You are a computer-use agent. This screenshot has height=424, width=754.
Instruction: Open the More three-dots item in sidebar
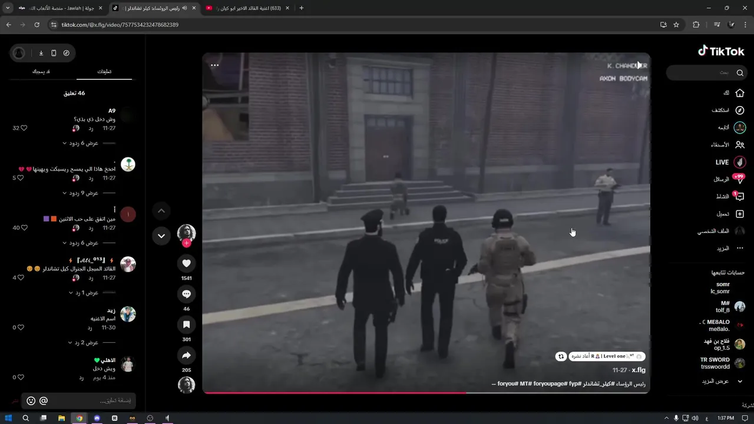740,249
